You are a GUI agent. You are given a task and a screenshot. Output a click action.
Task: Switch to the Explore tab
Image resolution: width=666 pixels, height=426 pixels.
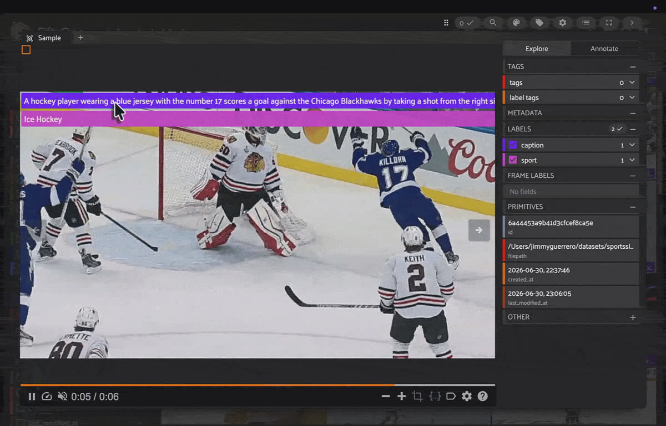point(537,49)
